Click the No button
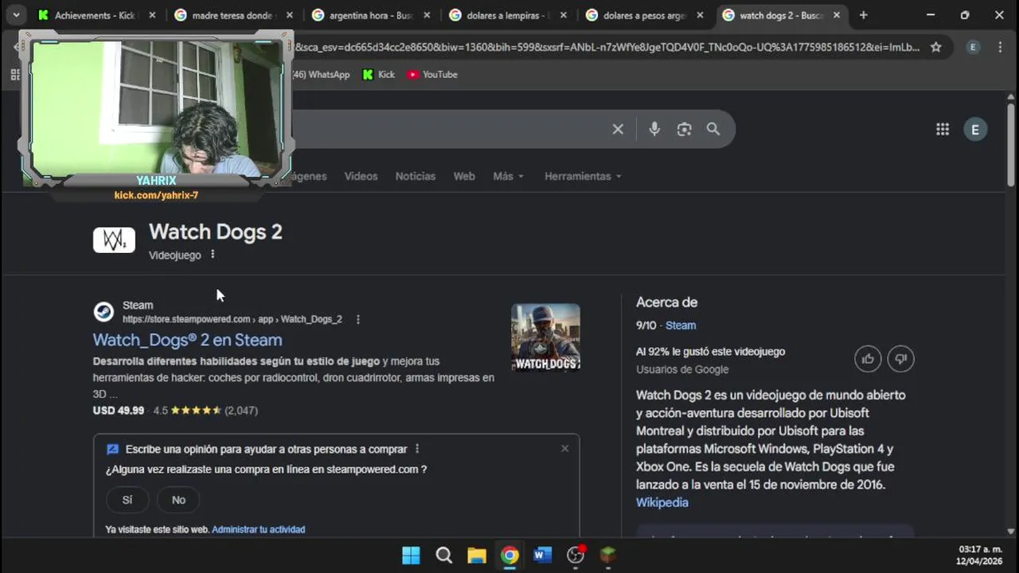 pyautogui.click(x=178, y=500)
